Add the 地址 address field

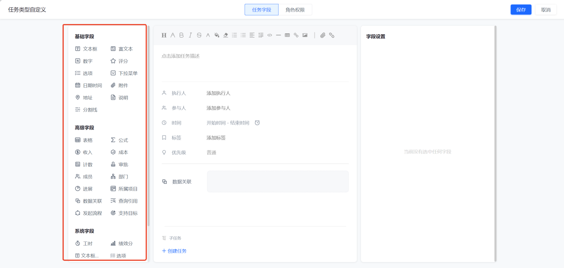84,97
